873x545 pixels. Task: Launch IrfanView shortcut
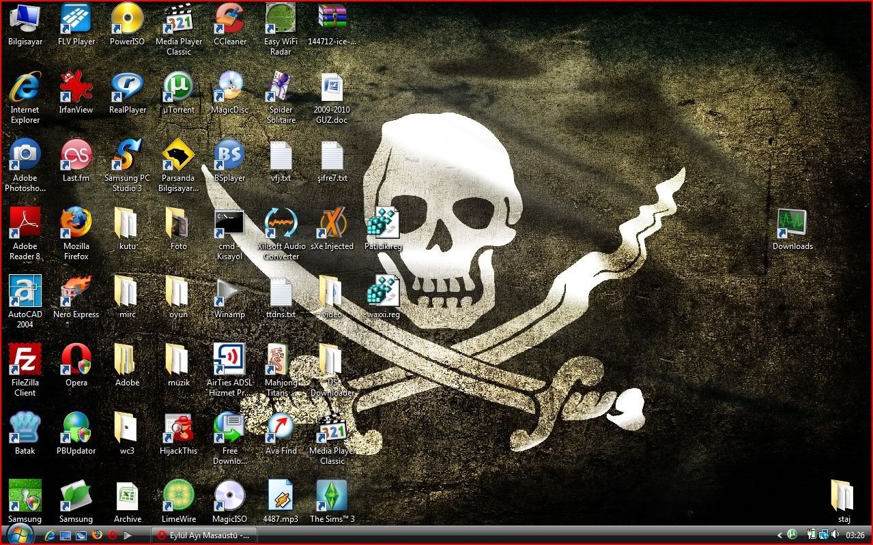tap(76, 93)
